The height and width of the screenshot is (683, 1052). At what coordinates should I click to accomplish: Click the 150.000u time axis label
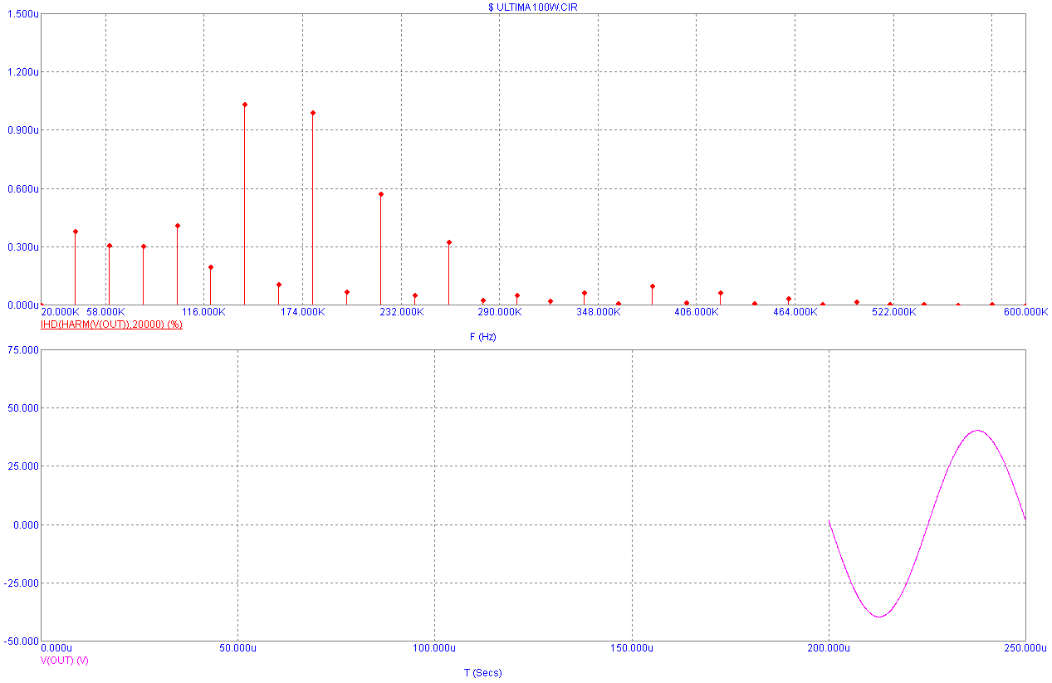tap(631, 647)
